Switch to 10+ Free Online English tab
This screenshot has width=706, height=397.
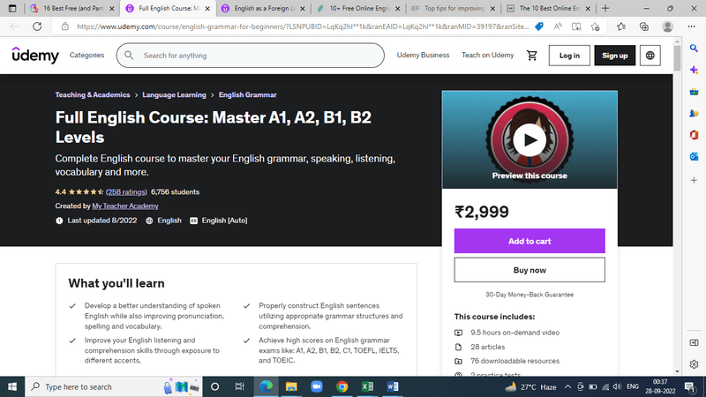tap(358, 8)
